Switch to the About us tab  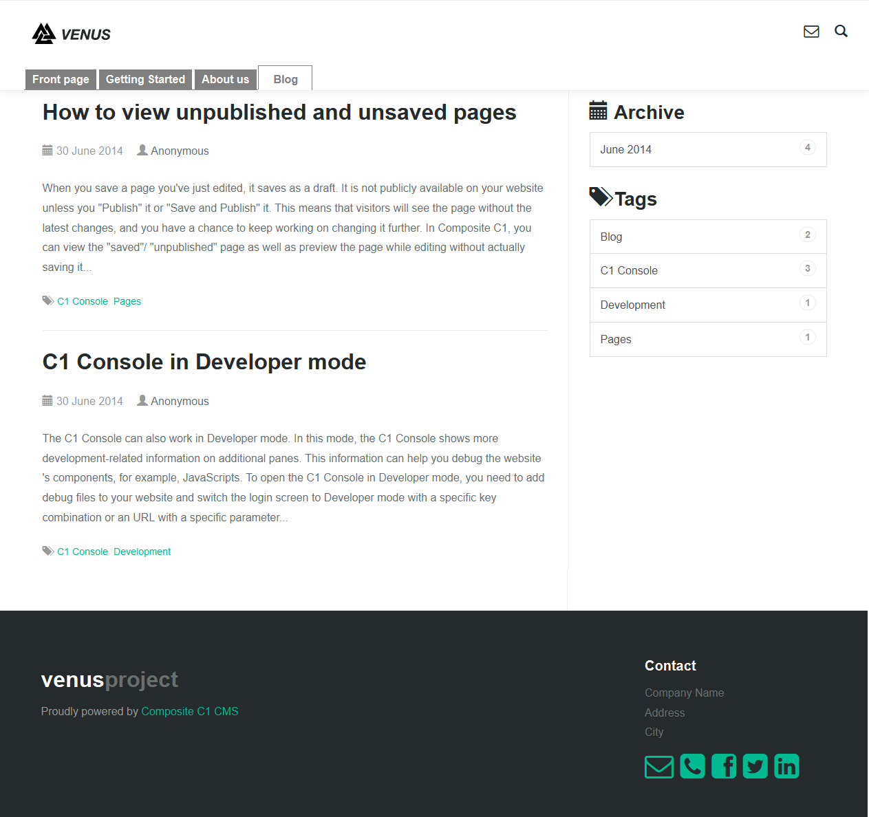(225, 80)
